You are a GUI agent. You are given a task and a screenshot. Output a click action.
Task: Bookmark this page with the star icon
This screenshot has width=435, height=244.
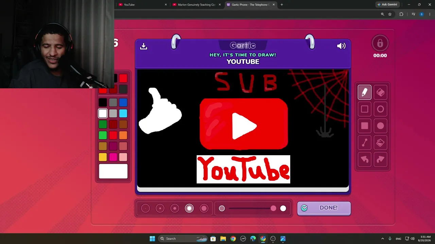[390, 14]
